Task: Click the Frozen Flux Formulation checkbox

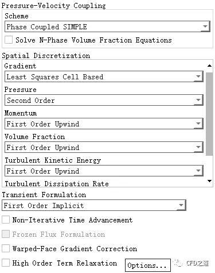Action: [x=6, y=234]
